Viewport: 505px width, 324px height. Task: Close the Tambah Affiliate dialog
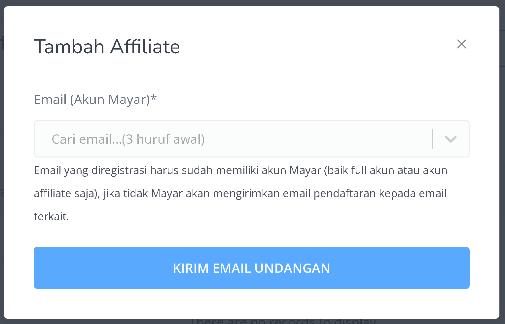pos(461,44)
